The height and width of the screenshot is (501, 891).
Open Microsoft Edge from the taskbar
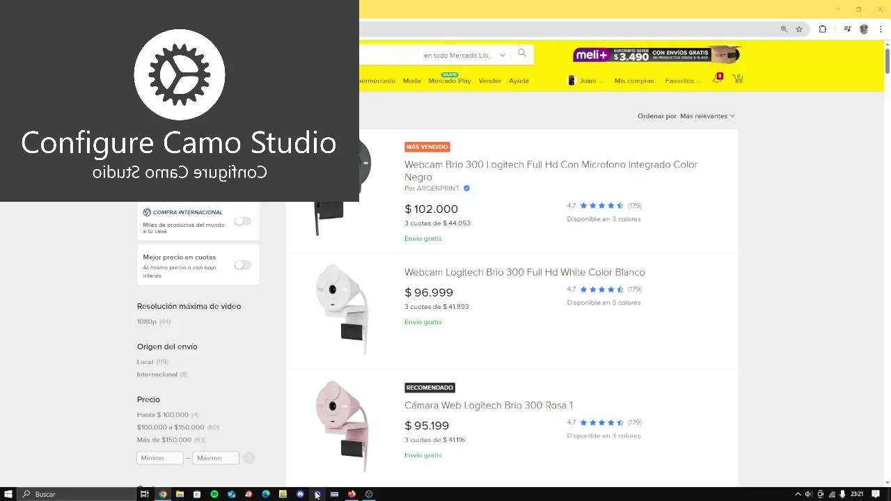[266, 494]
